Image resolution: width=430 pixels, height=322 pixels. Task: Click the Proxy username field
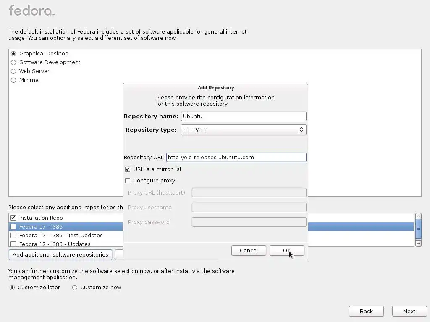pyautogui.click(x=249, y=207)
